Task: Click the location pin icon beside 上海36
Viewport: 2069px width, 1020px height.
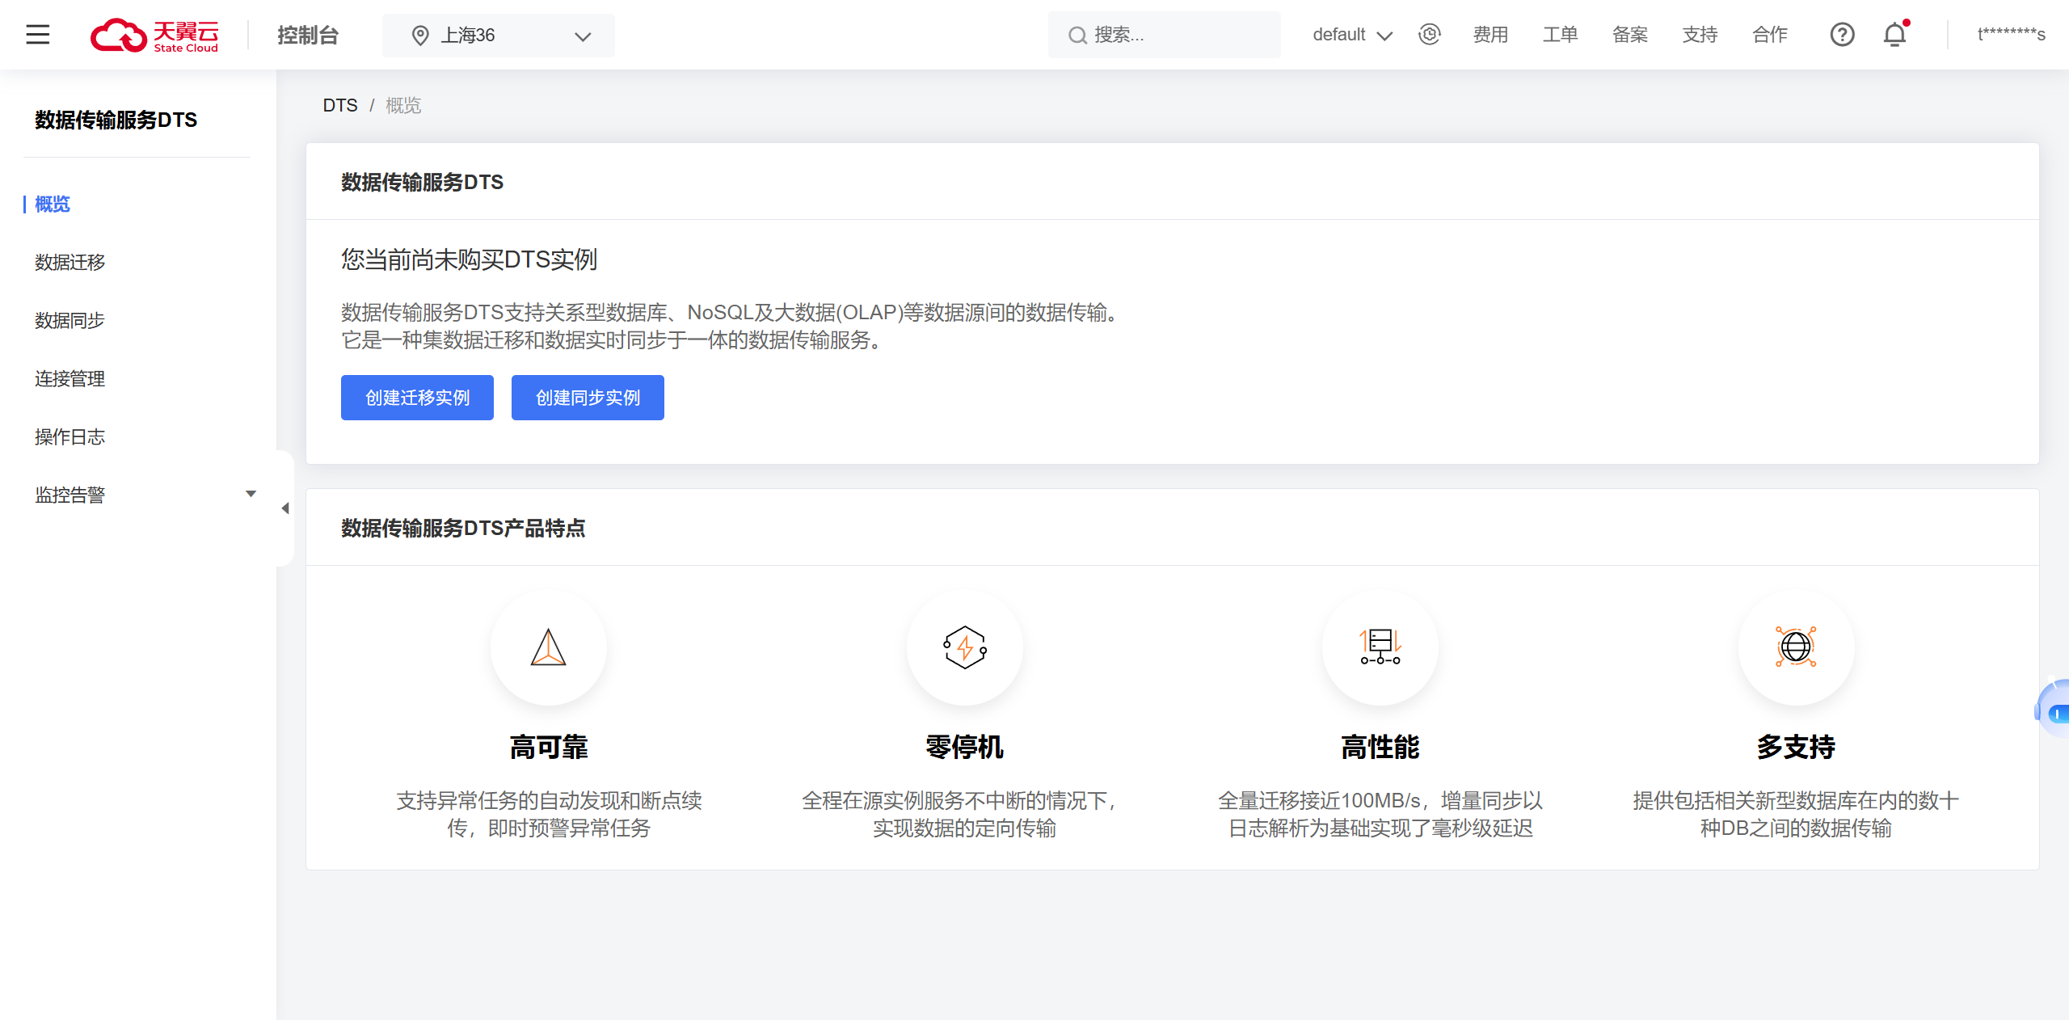Action: [420, 36]
